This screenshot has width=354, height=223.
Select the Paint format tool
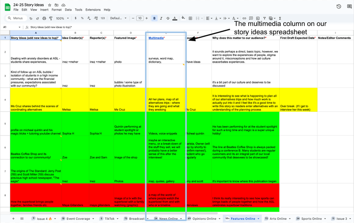point(50,18)
